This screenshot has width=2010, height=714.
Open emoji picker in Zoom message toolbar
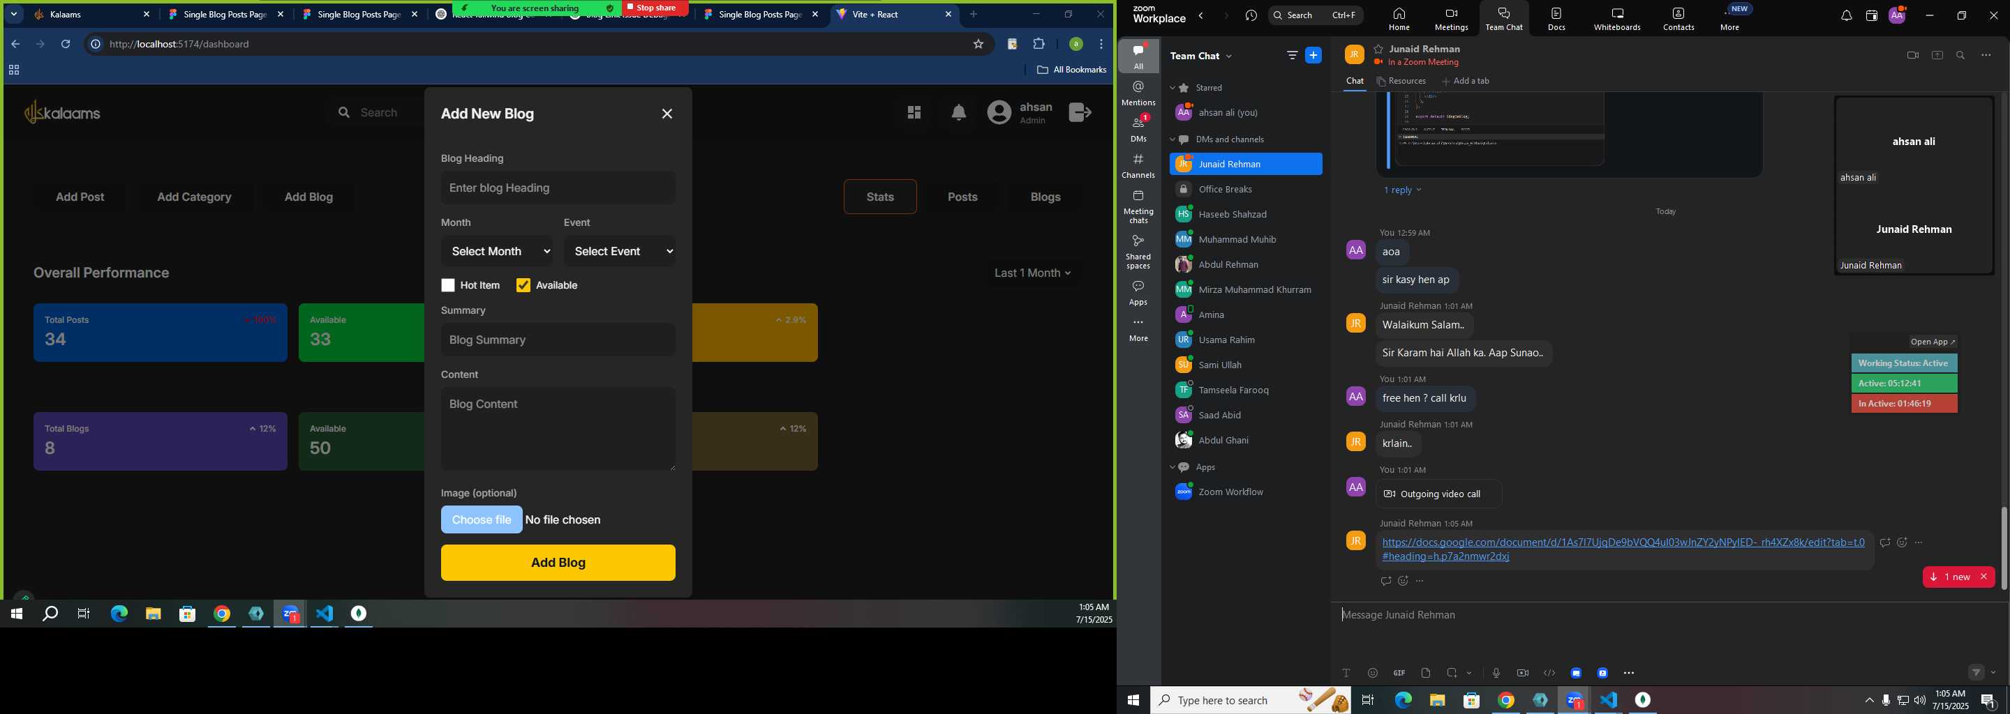[x=1373, y=673]
